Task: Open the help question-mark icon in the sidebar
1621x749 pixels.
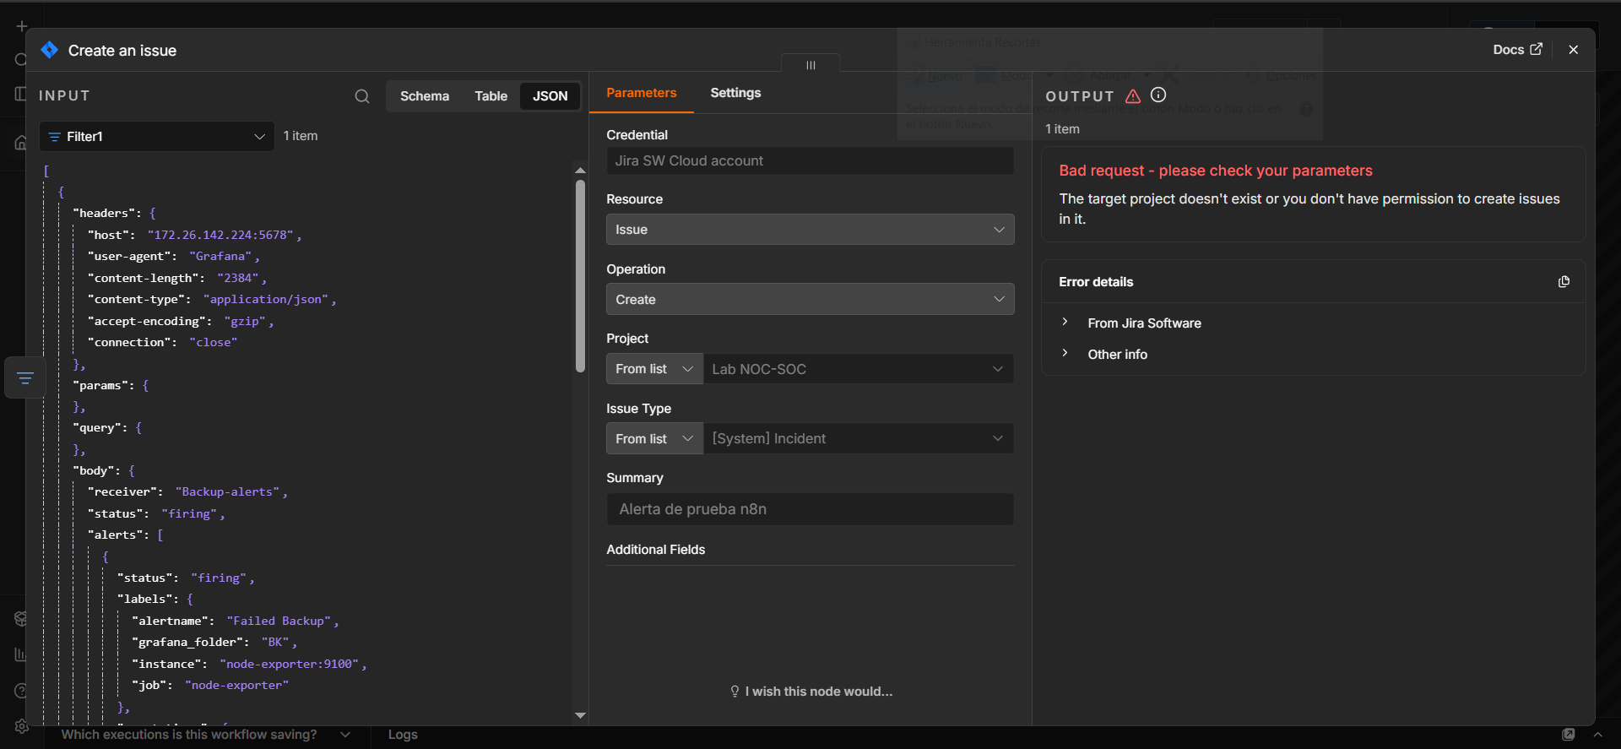Action: [20, 691]
